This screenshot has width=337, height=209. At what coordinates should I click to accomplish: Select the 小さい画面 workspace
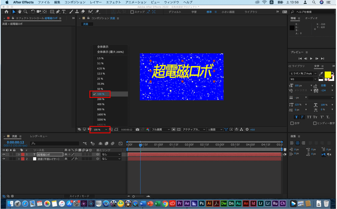(228, 12)
